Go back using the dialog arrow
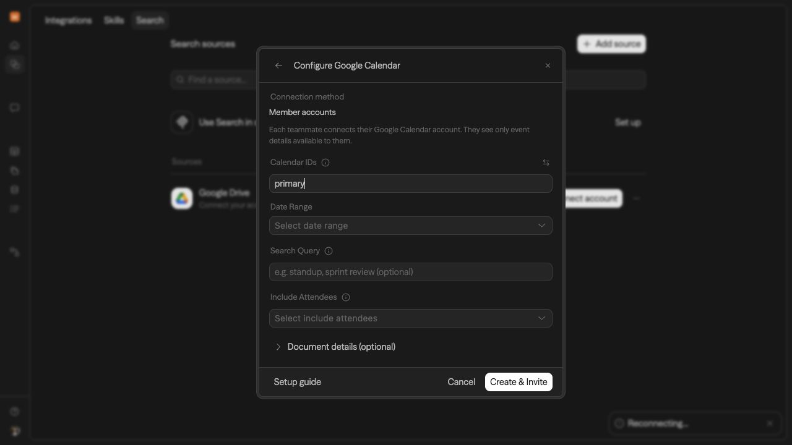Image resolution: width=792 pixels, height=445 pixels. point(278,66)
